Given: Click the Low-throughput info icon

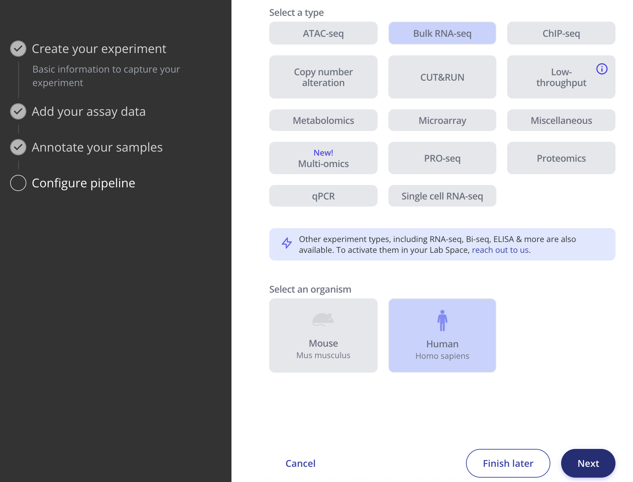Looking at the screenshot, I should click(x=602, y=69).
